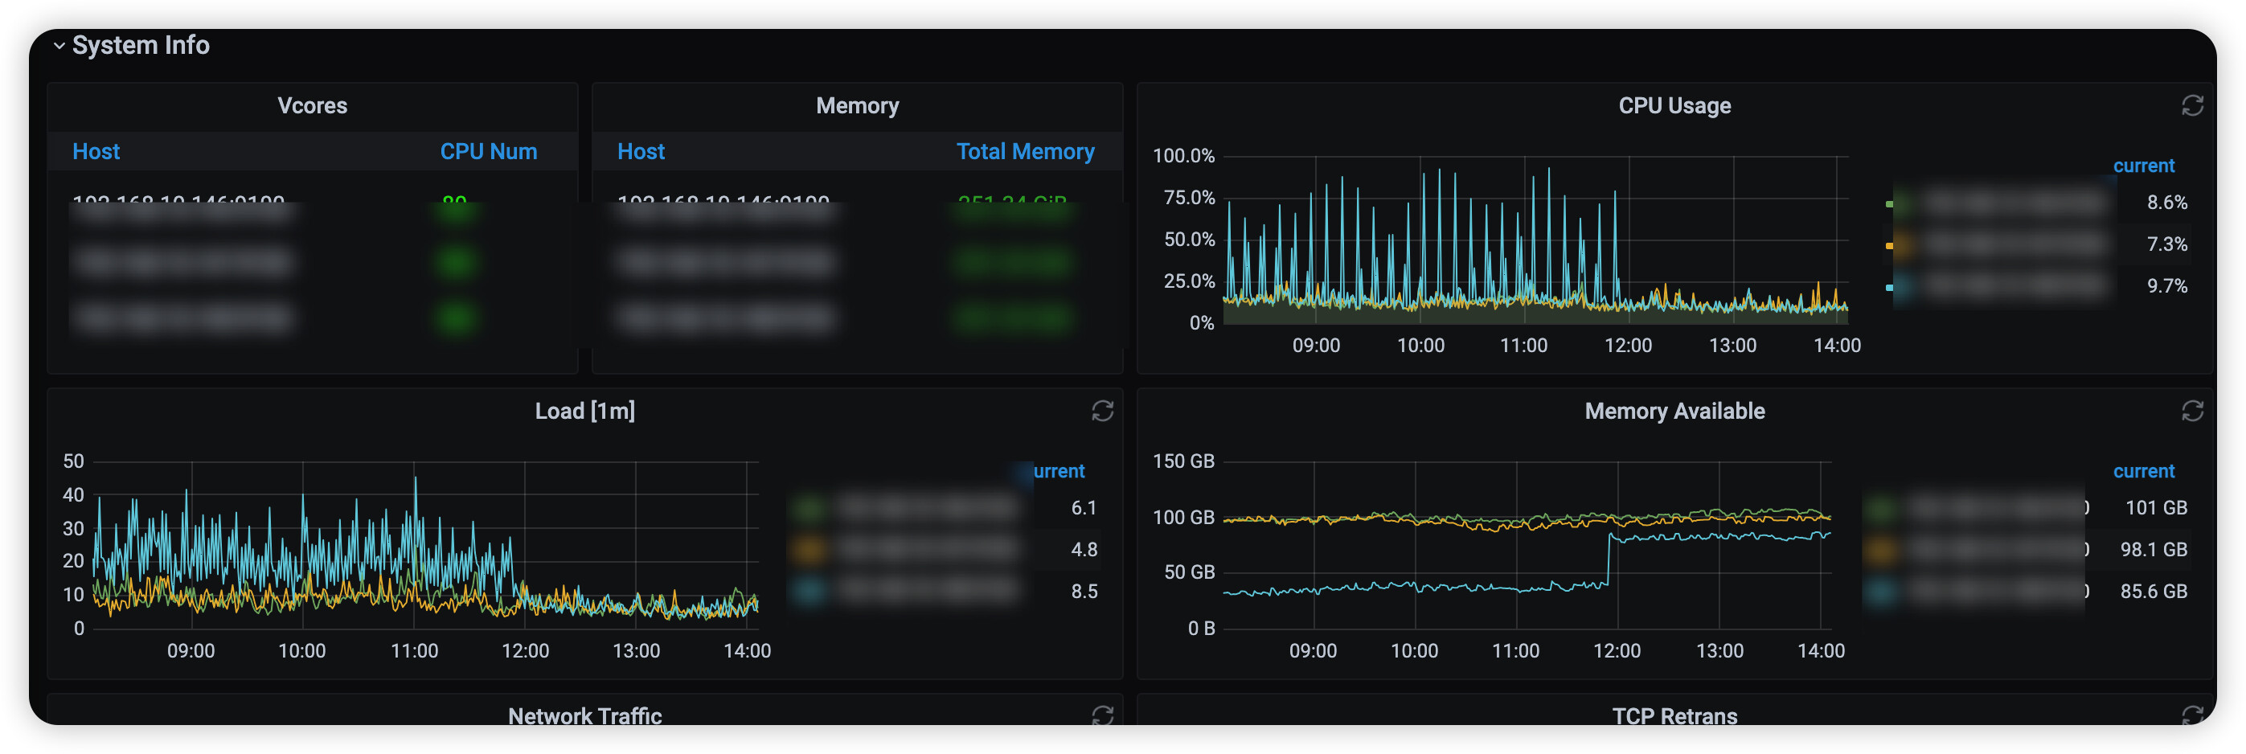Click the Load [1m] panel refresh icon
Screen dimensions: 2246x754
pyautogui.click(x=1102, y=411)
